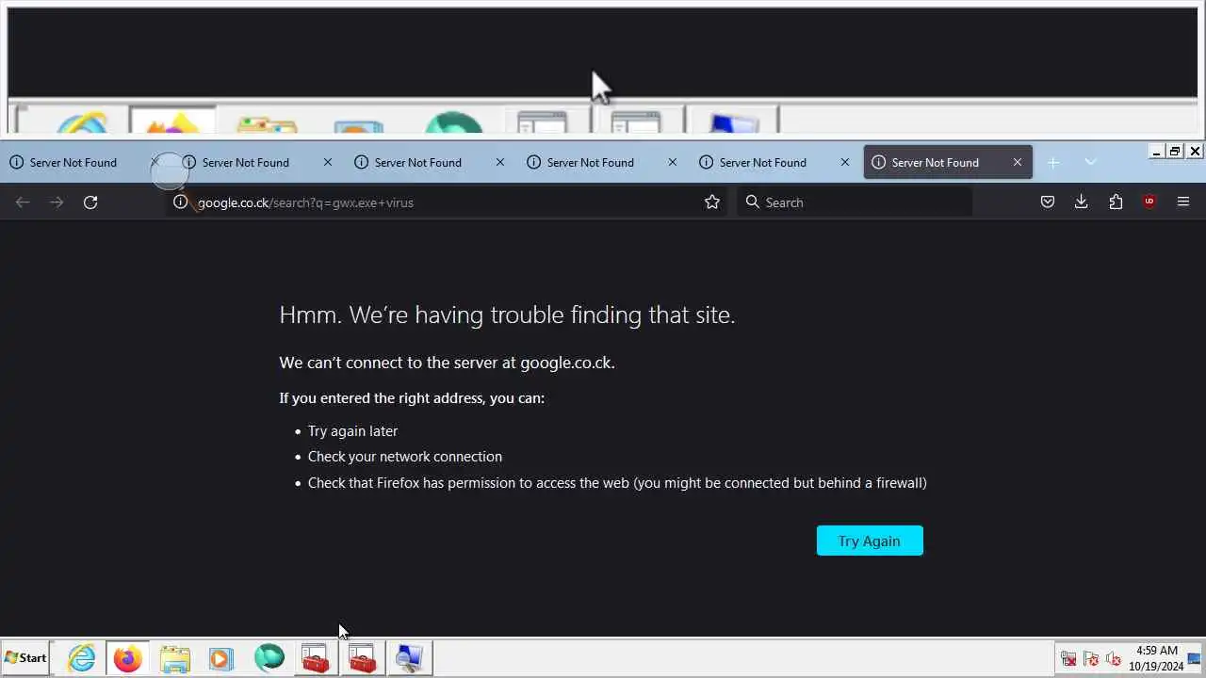Close the active Server Not Found tab

[x=1018, y=162]
